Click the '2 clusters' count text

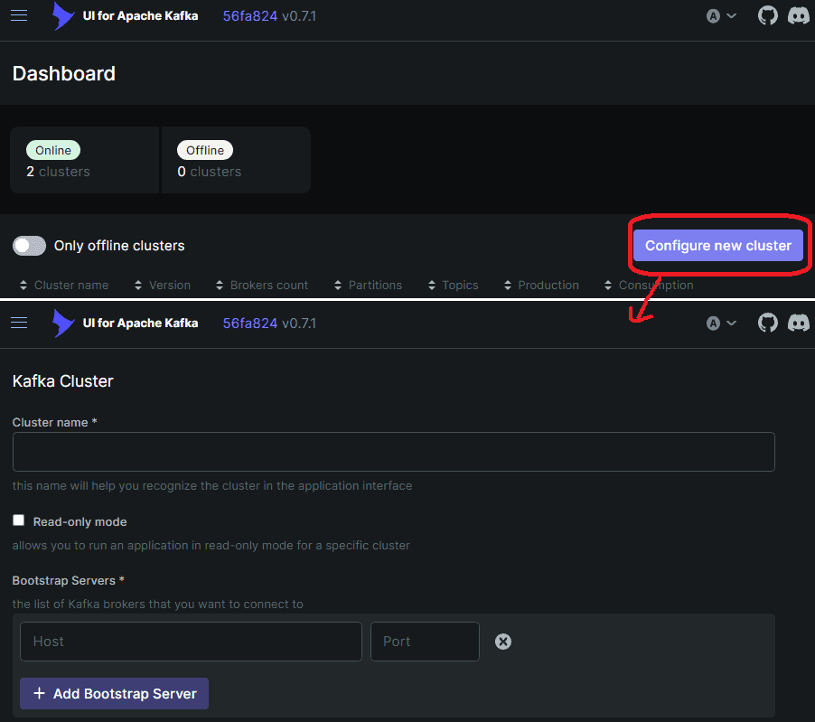tap(58, 172)
